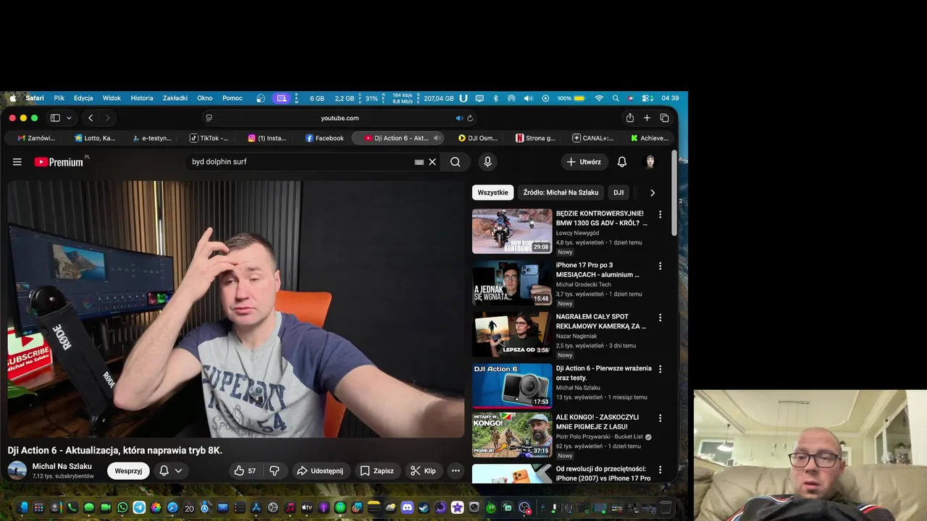Show more filter chips with right arrow
Screen dimensions: 927x521
tap(653, 192)
